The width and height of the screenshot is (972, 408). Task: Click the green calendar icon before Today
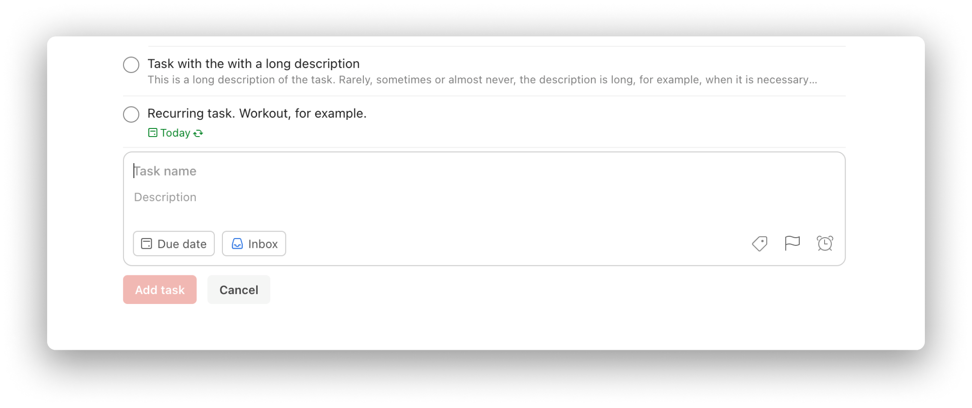pos(153,133)
